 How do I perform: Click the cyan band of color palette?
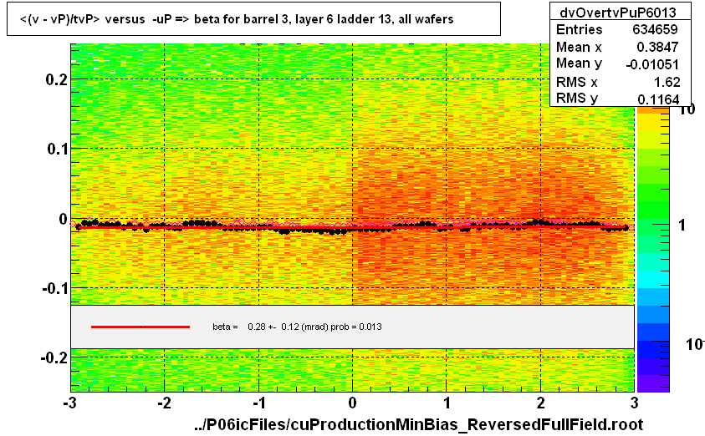click(x=653, y=279)
